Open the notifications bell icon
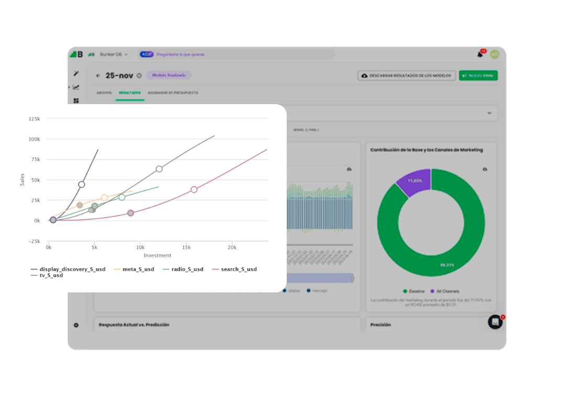The width and height of the screenshot is (573, 396). [480, 54]
